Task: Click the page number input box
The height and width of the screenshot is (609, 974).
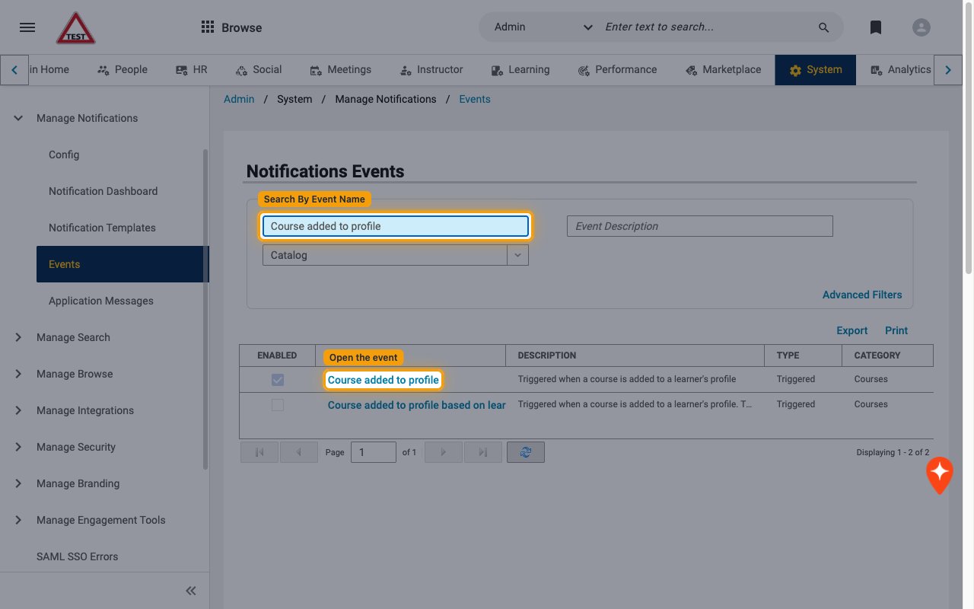Action: pos(374,452)
